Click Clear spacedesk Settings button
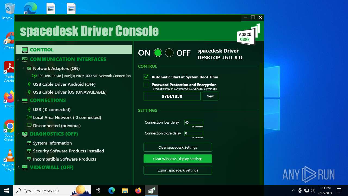The height and width of the screenshot is (196, 348). [178, 147]
